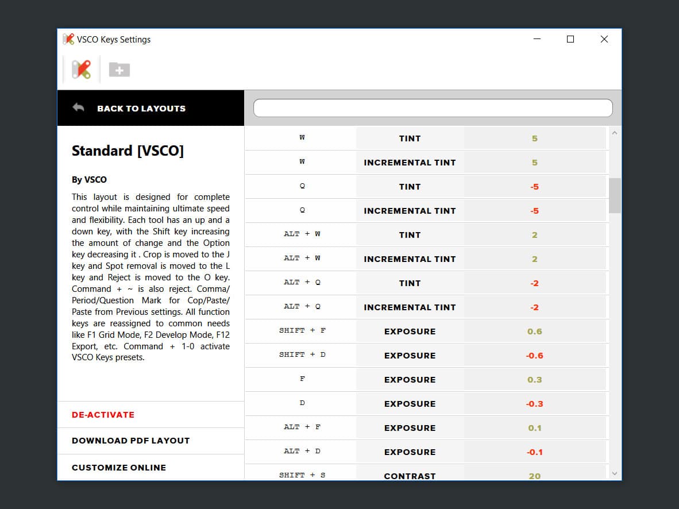Click the D key Exposure label
The height and width of the screenshot is (509, 679).
[410, 404]
